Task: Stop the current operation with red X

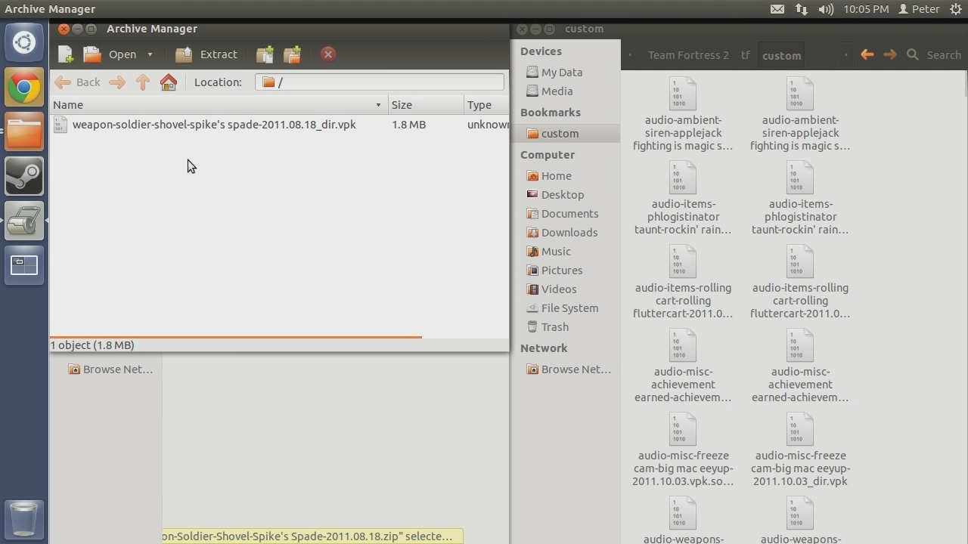Action: (x=327, y=54)
